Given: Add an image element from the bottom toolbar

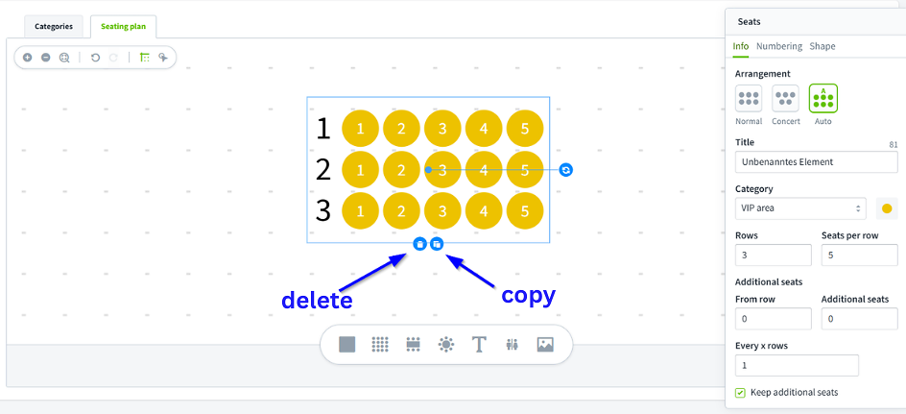Looking at the screenshot, I should pyautogui.click(x=545, y=345).
